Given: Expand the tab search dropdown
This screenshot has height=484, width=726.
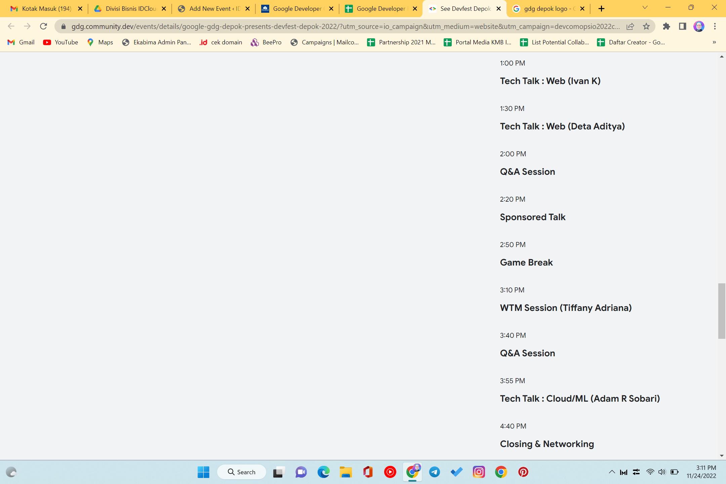Looking at the screenshot, I should click(x=645, y=8).
